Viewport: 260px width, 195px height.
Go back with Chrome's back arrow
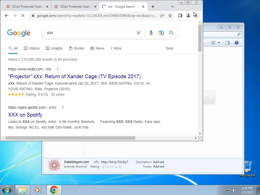[x=6, y=15]
